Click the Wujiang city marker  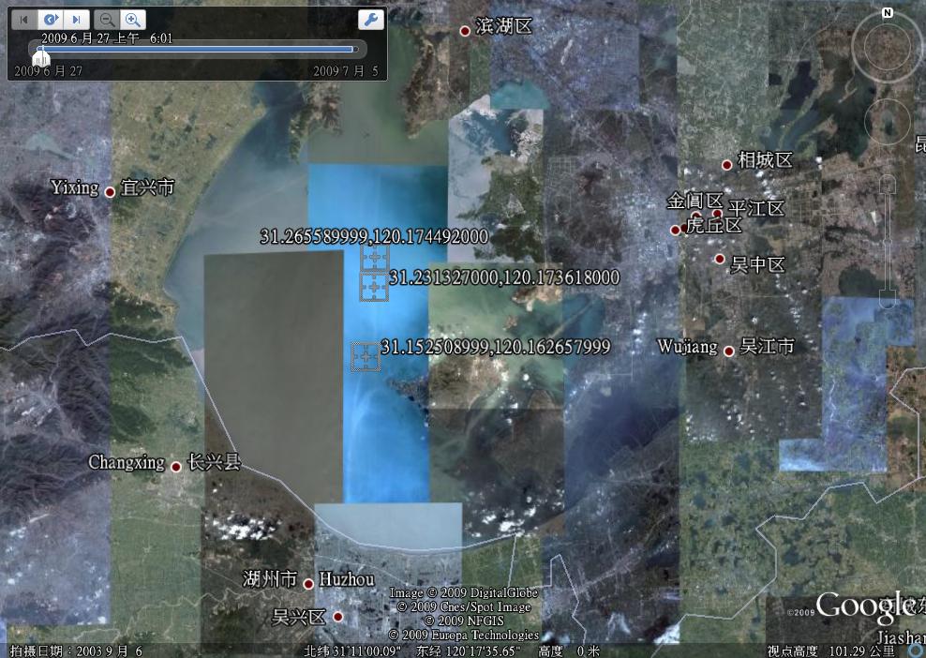[x=728, y=351]
